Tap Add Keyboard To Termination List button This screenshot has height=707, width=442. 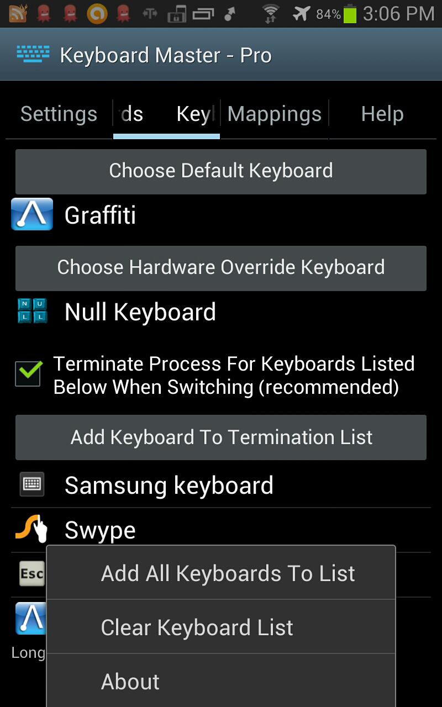[x=221, y=437]
